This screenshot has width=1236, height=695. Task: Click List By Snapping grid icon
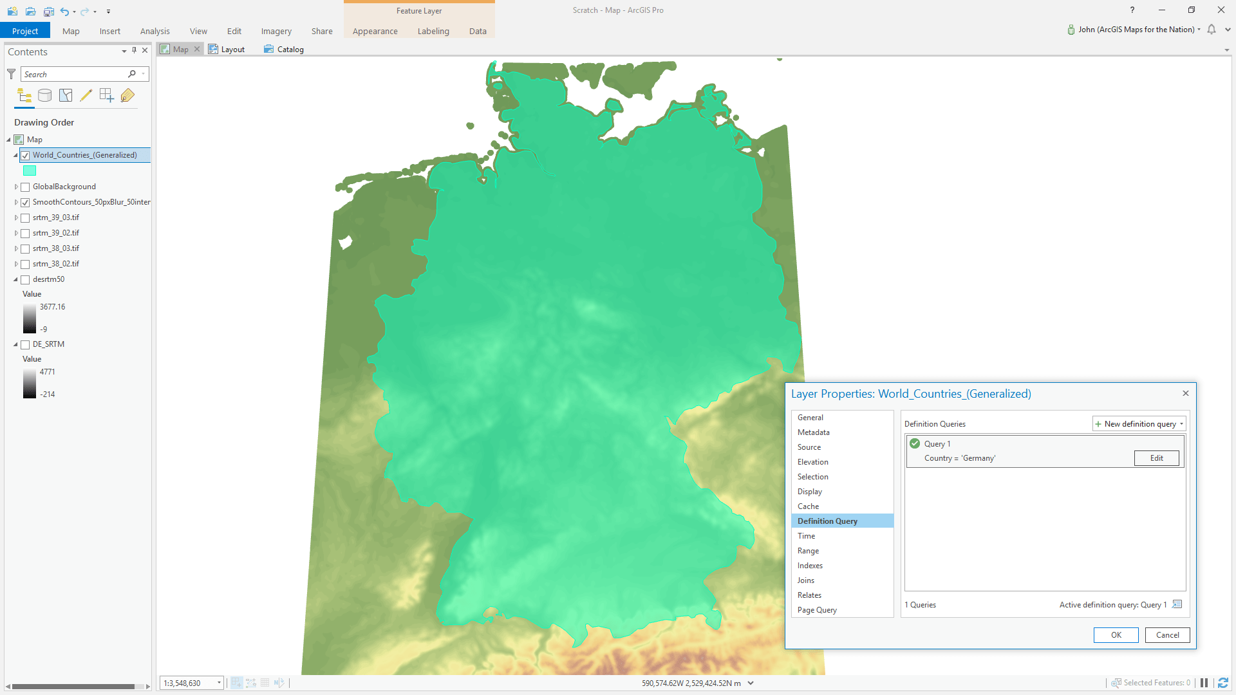click(x=107, y=96)
